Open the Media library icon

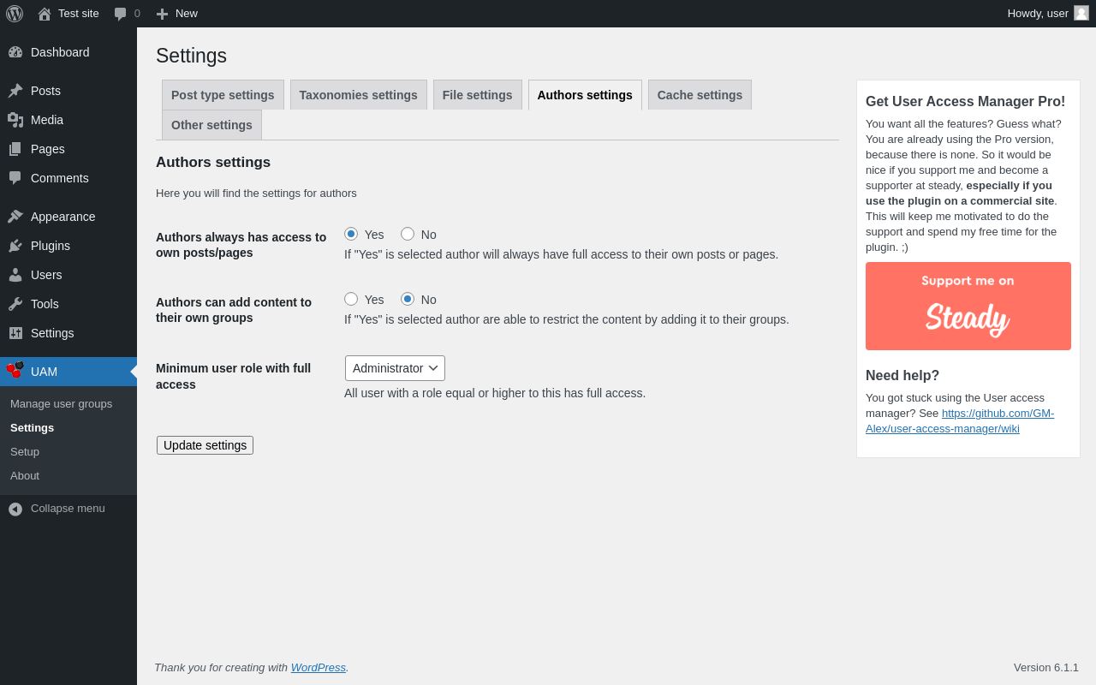[15, 120]
